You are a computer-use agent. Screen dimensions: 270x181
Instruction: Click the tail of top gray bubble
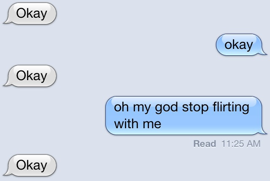7,21
